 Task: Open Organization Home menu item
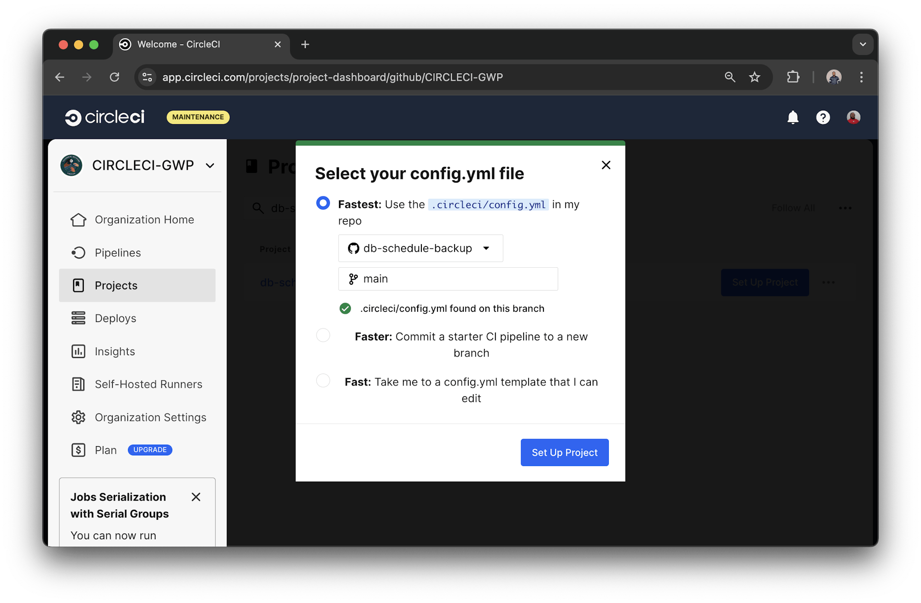(144, 219)
